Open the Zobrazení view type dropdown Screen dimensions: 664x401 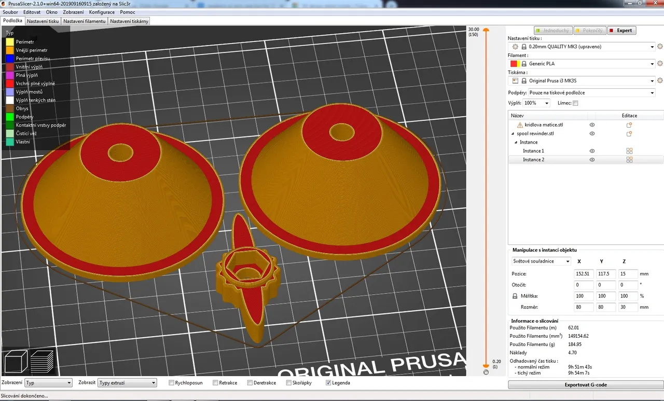tap(48, 383)
